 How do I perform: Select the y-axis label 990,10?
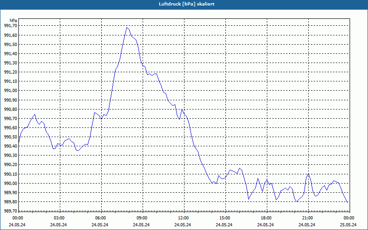(x=11, y=174)
